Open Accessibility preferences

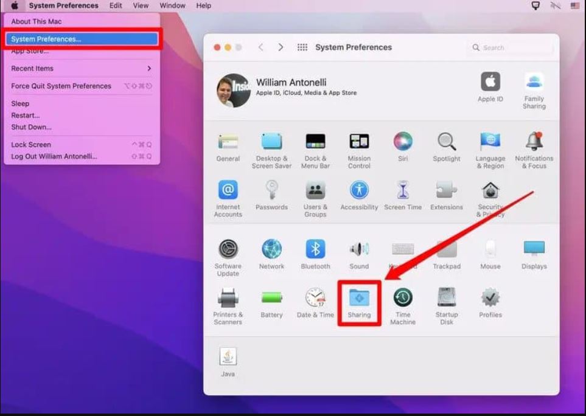[359, 196]
